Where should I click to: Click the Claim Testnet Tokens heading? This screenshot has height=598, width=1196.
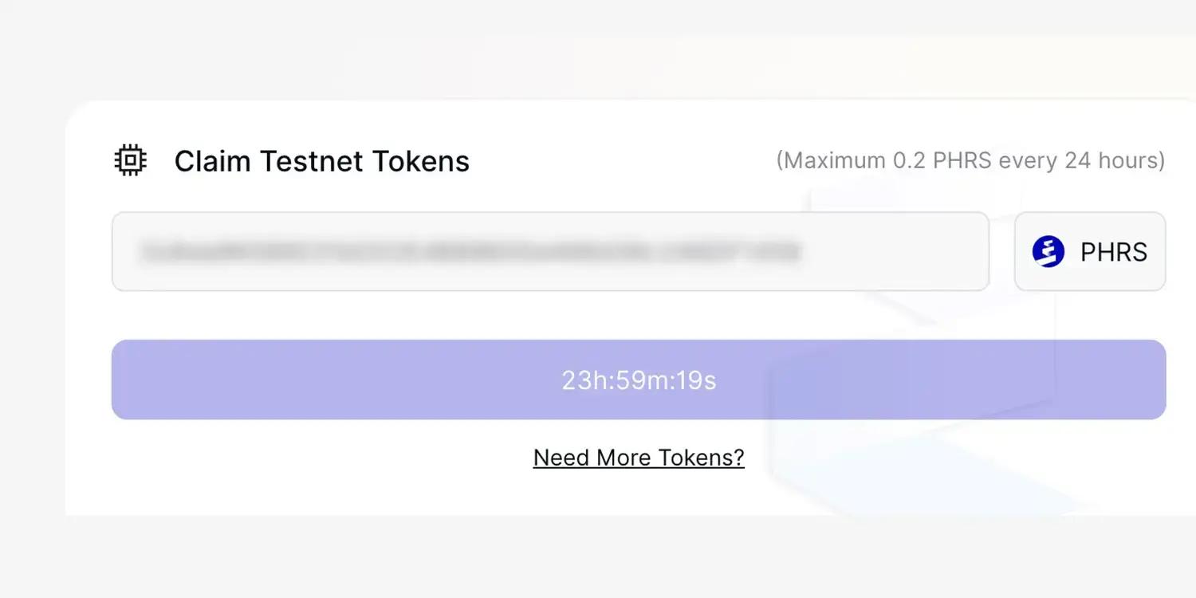pyautogui.click(x=321, y=161)
